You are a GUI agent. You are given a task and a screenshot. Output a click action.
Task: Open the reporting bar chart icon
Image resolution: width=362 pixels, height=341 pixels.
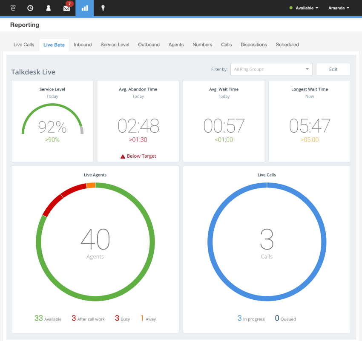(85, 9)
